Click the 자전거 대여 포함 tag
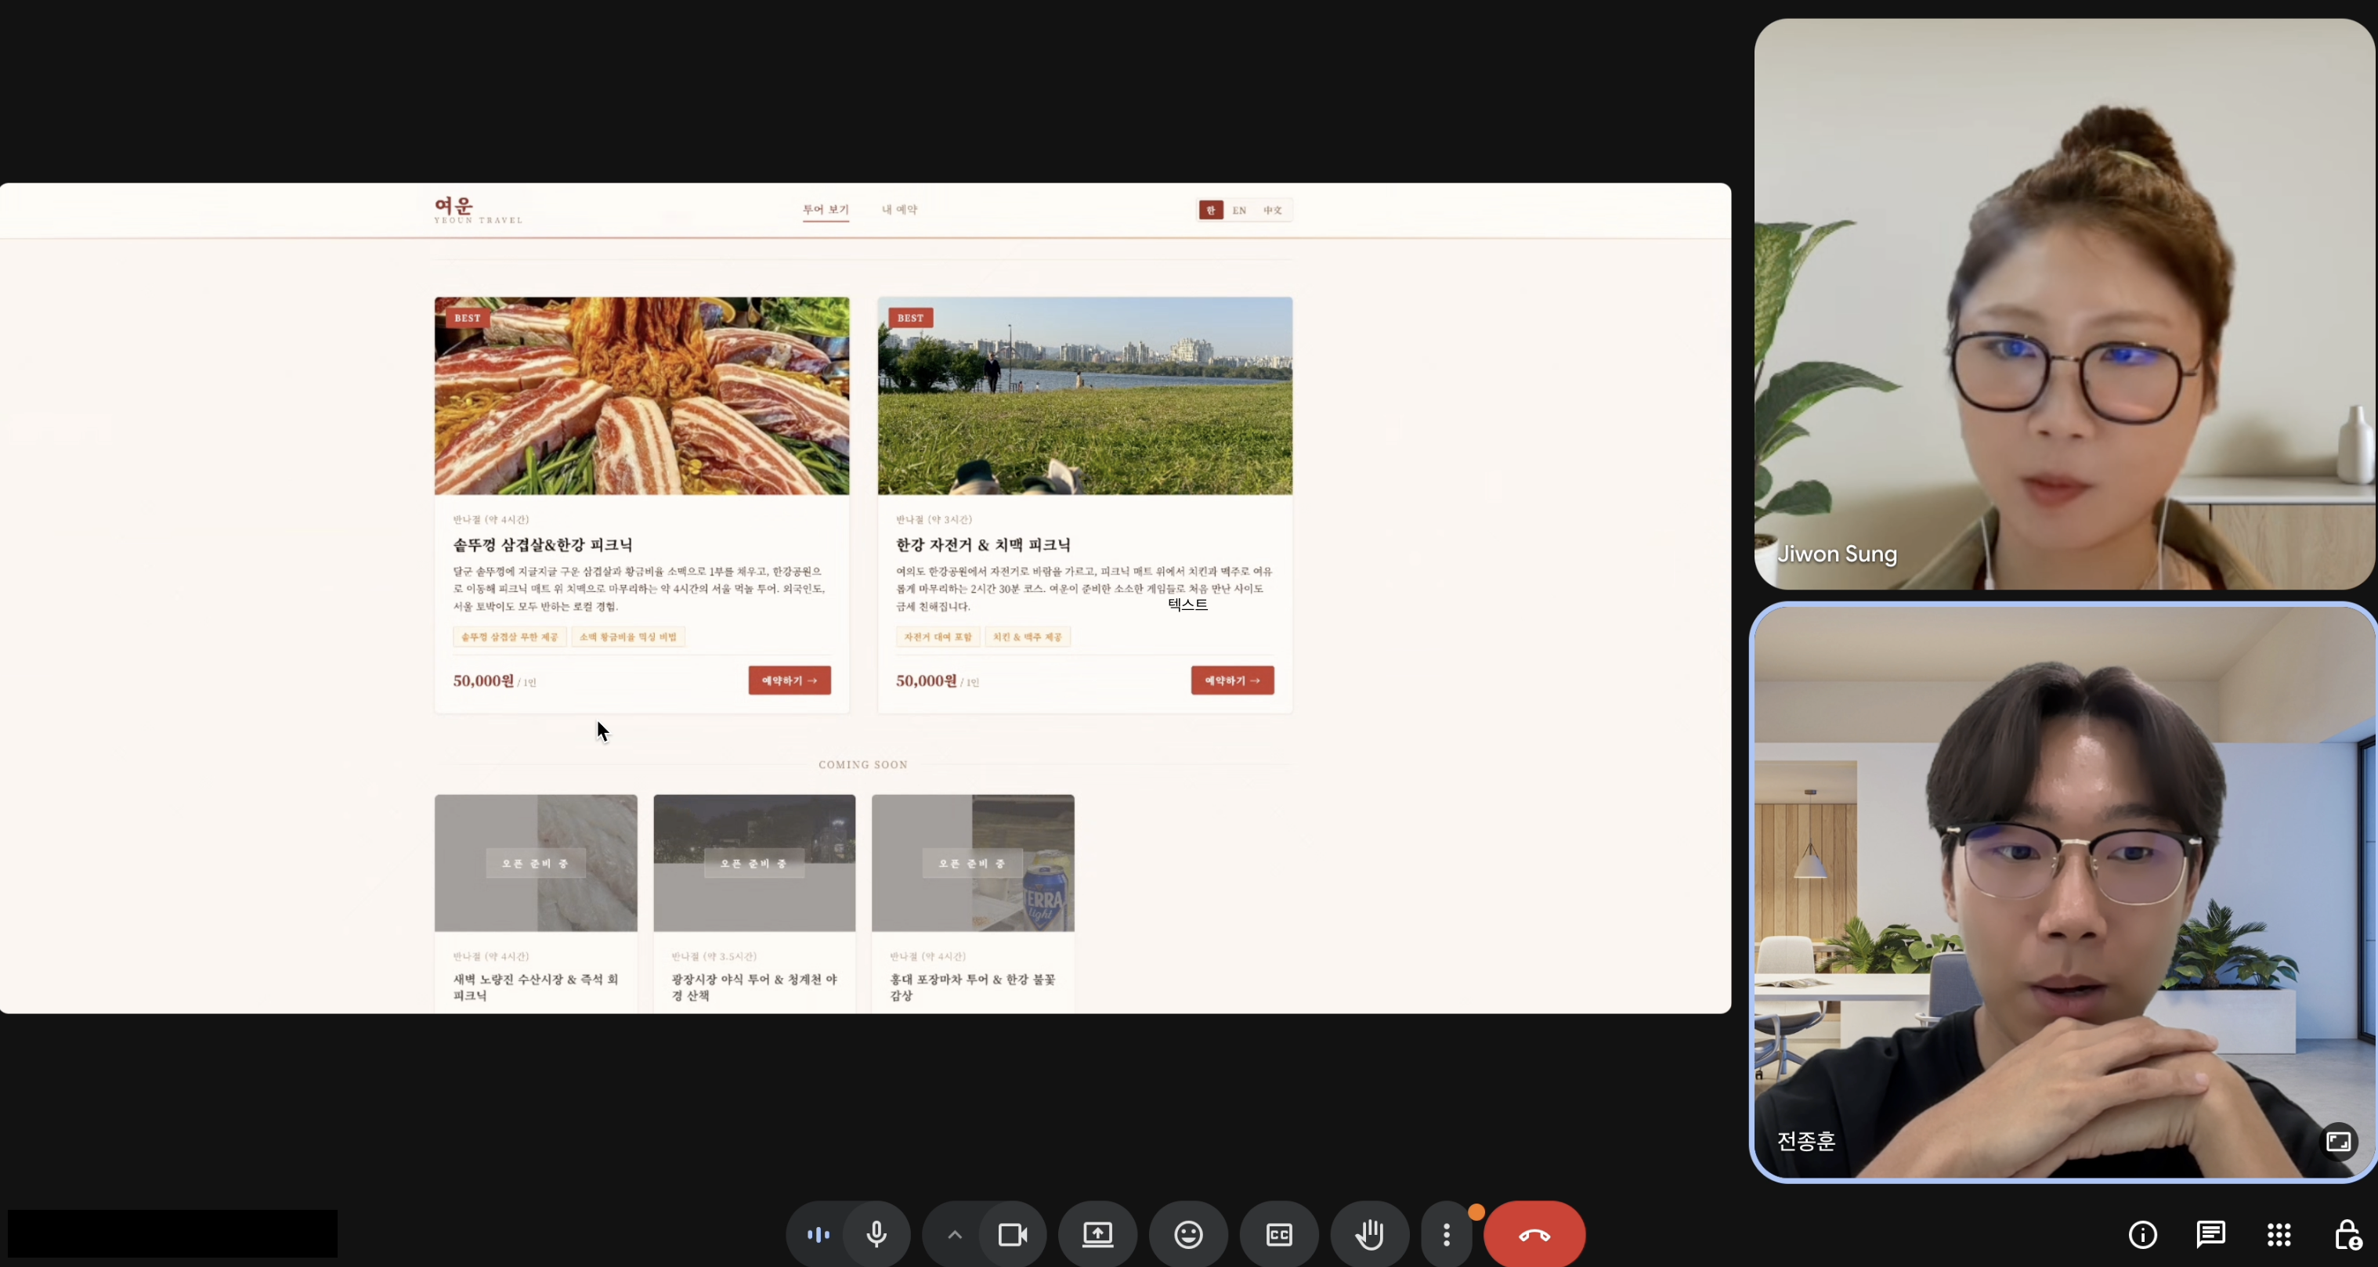 tap(938, 637)
